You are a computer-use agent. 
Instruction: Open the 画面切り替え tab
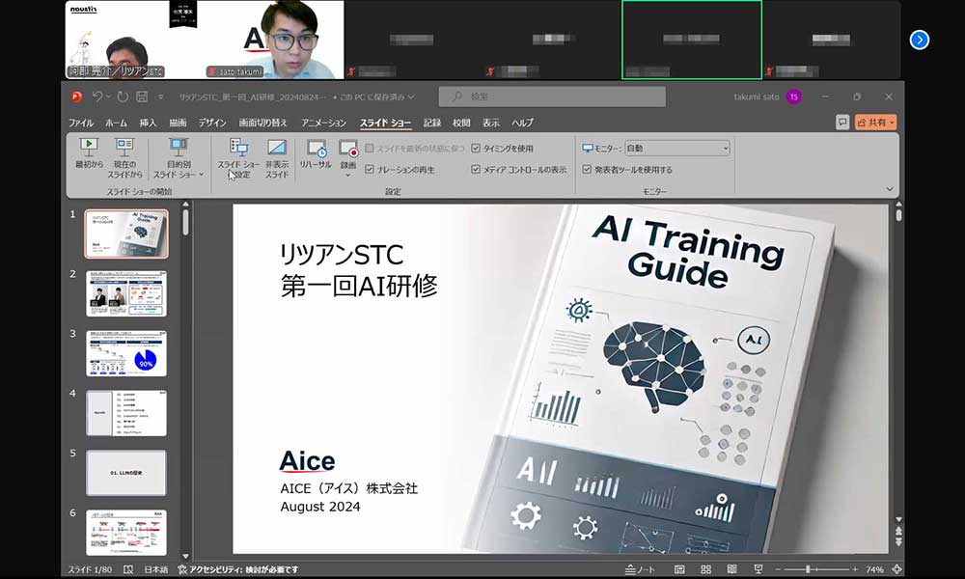tap(262, 123)
